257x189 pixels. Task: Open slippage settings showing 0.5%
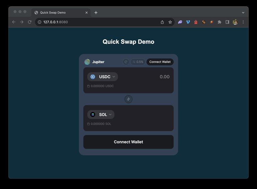138,62
